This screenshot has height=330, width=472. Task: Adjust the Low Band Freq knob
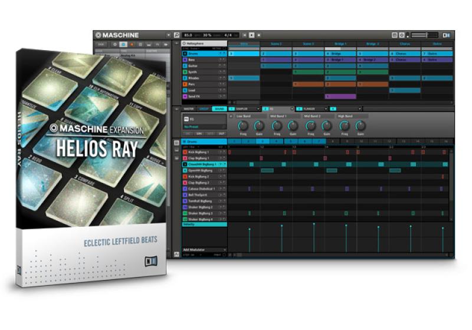coord(243,126)
